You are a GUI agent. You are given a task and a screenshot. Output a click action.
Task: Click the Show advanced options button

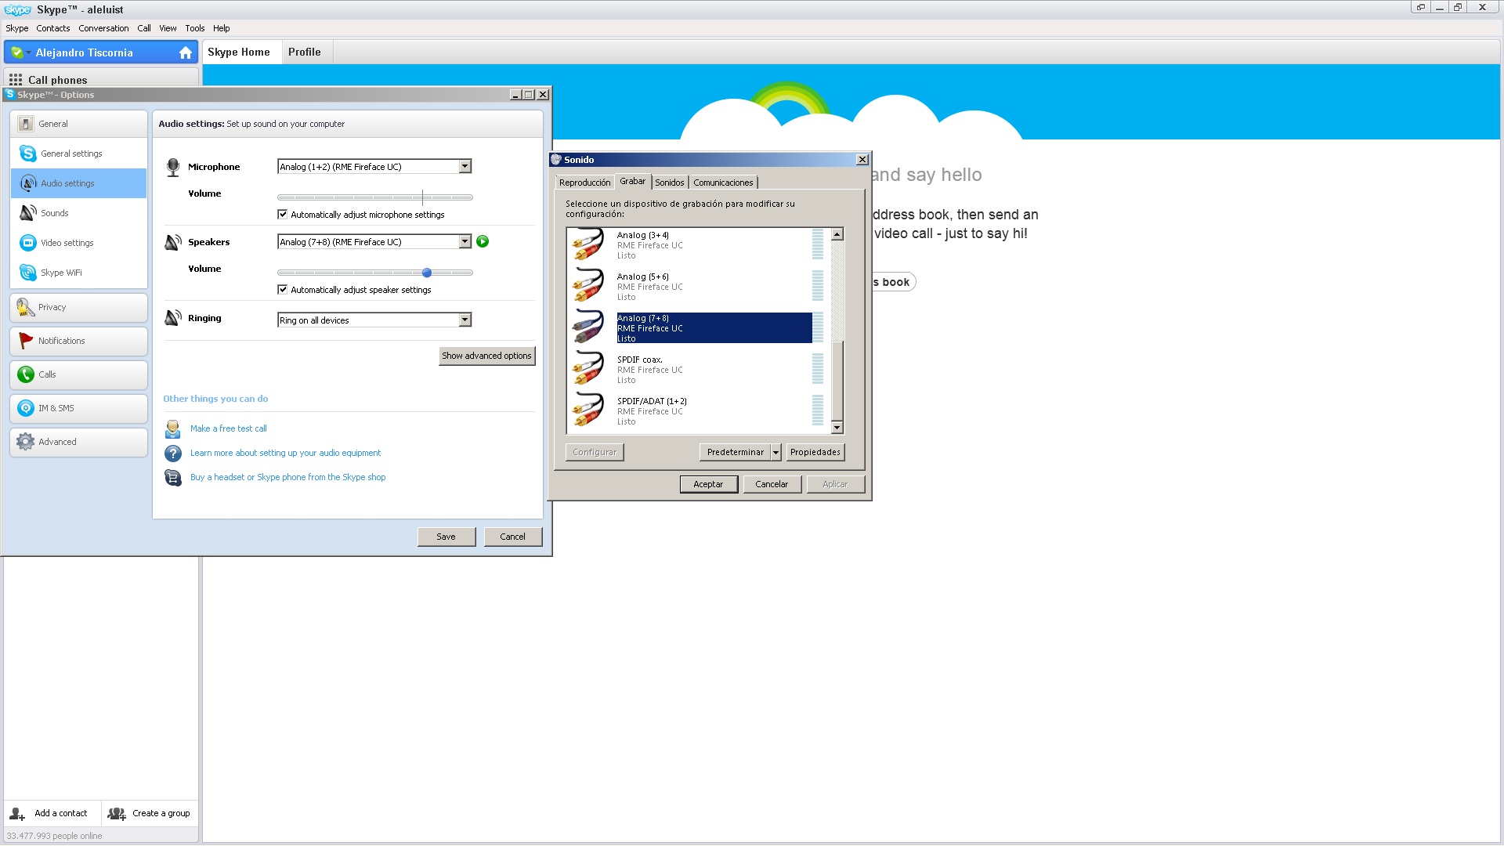(x=486, y=356)
